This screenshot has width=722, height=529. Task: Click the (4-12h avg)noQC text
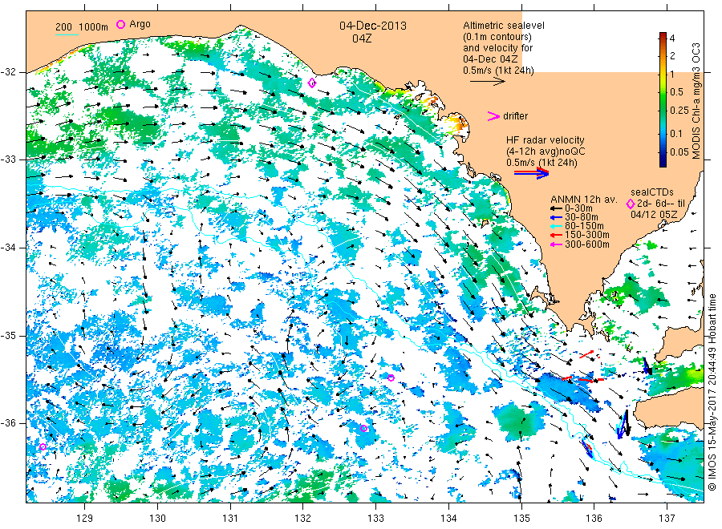[546, 151]
